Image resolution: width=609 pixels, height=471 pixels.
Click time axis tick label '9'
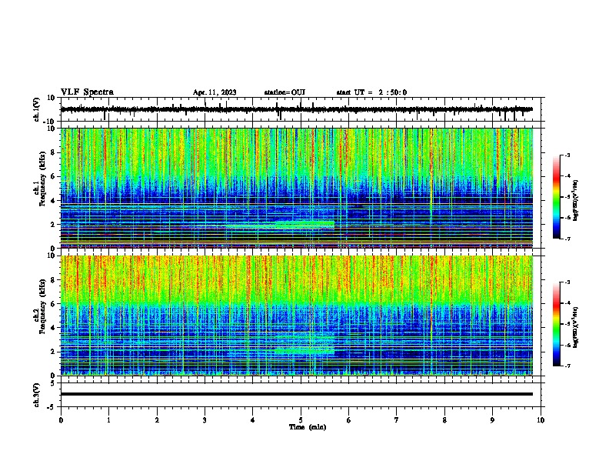pyautogui.click(x=492, y=420)
